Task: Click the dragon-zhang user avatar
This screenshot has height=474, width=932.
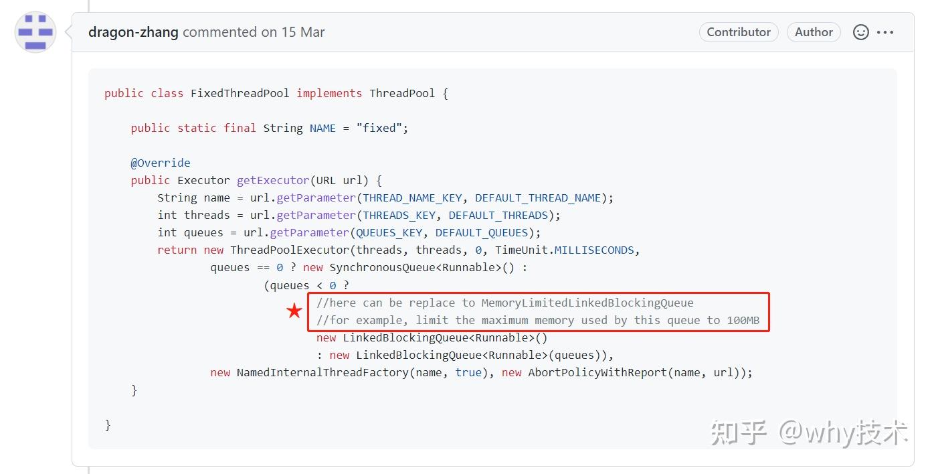Action: [35, 32]
